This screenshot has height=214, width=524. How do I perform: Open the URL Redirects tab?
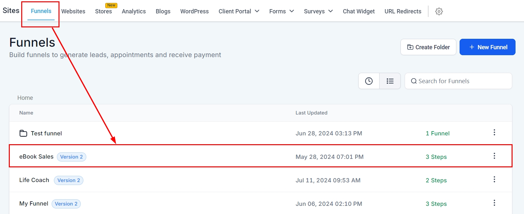pyautogui.click(x=403, y=11)
